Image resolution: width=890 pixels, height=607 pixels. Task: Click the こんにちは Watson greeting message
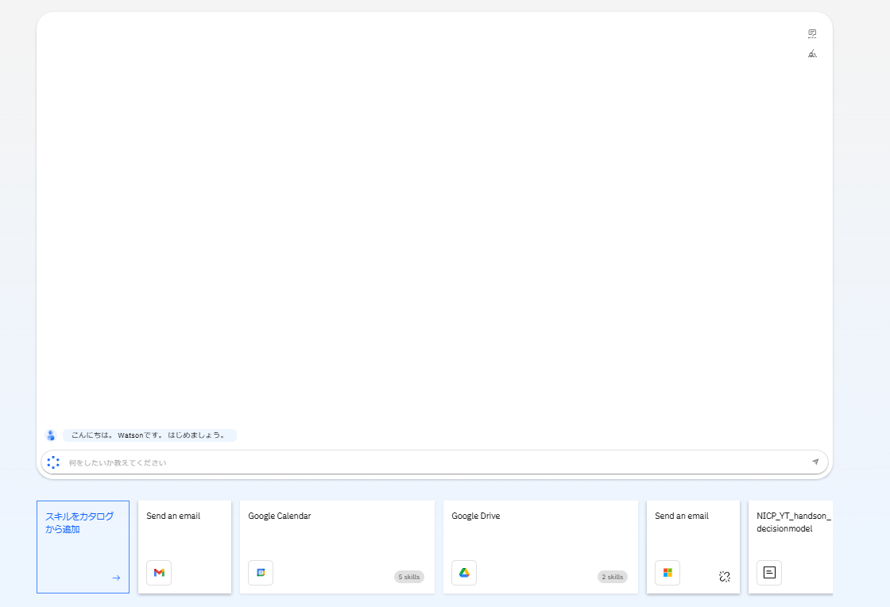[149, 435]
